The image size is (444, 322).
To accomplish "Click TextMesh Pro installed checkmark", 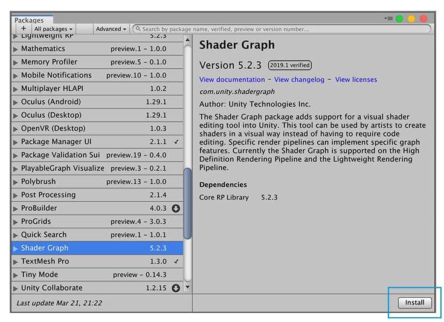I will click(176, 262).
